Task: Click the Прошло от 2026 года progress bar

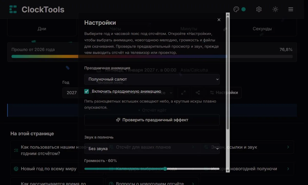Action: [152, 56]
